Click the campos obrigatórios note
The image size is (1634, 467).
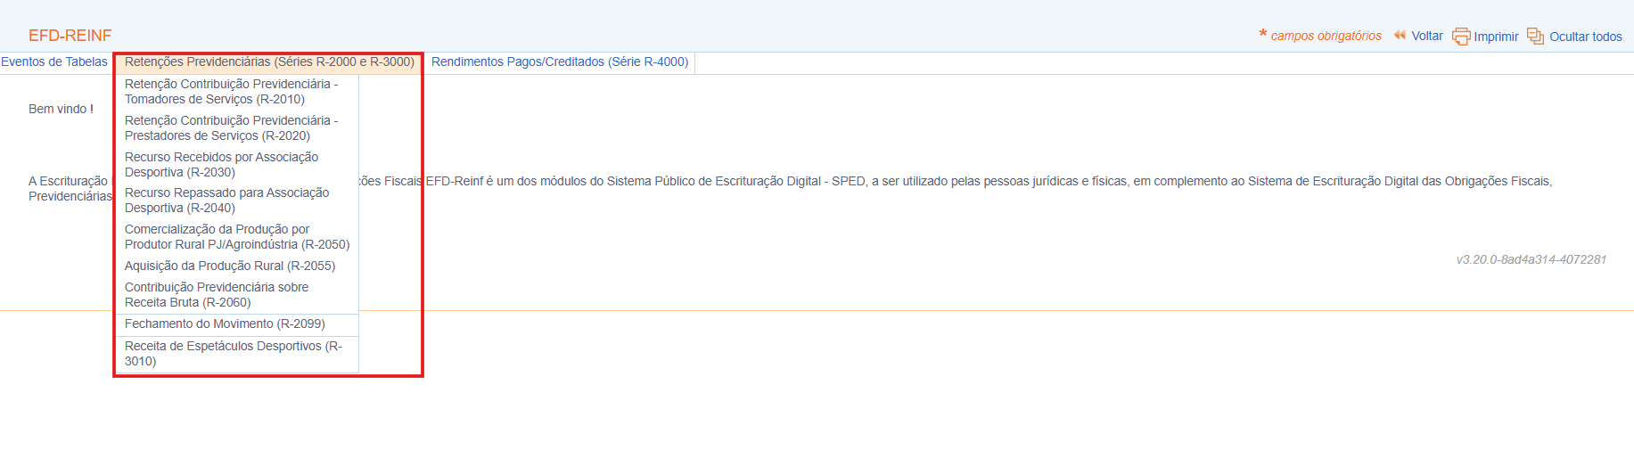1326,36
